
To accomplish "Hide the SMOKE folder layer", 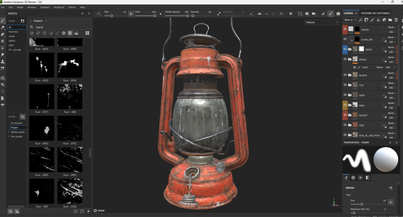I will (345, 59).
